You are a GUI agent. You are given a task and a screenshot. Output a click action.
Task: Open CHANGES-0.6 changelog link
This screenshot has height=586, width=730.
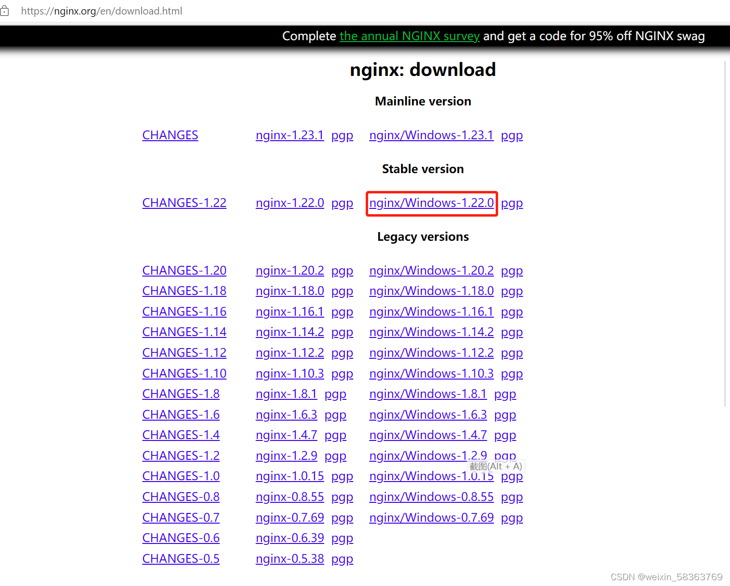coord(181,538)
